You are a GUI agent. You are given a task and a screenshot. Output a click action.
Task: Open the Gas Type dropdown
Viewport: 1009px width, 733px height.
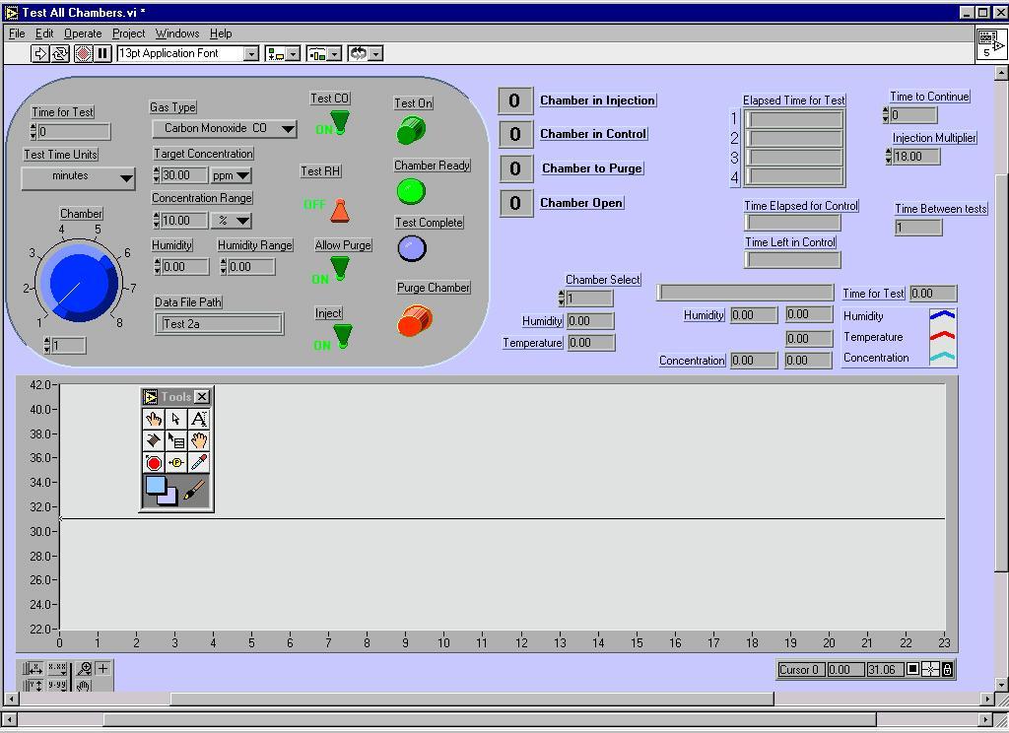(287, 129)
